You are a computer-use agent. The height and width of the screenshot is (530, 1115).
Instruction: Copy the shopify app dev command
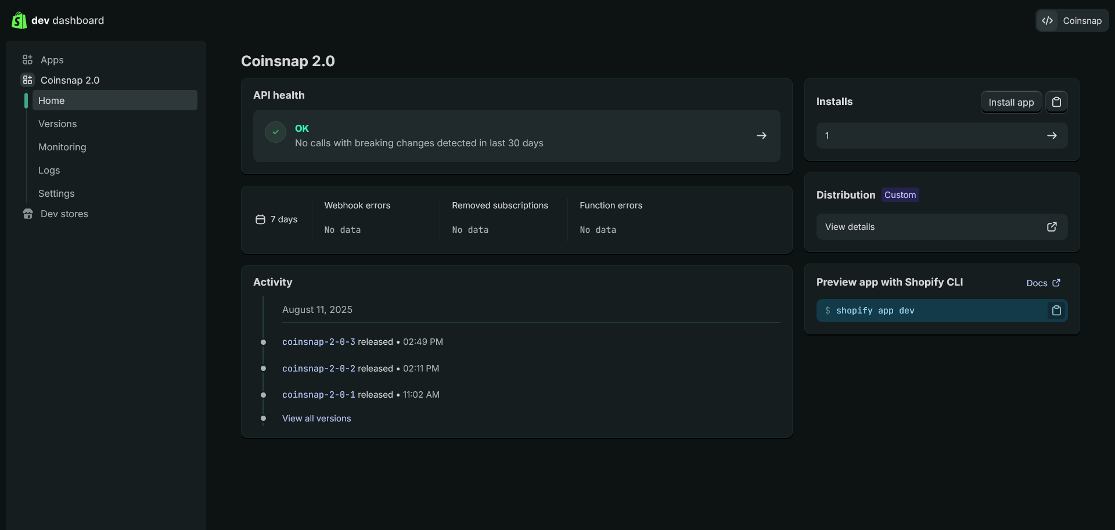pyautogui.click(x=1056, y=311)
